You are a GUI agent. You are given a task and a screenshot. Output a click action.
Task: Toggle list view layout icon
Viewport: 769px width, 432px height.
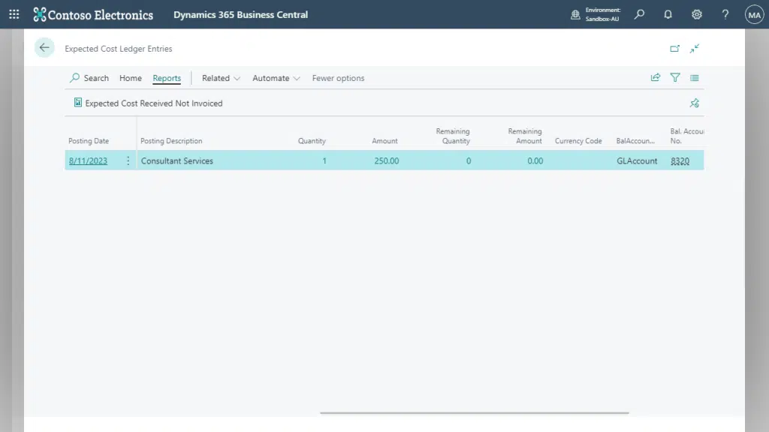coord(695,77)
